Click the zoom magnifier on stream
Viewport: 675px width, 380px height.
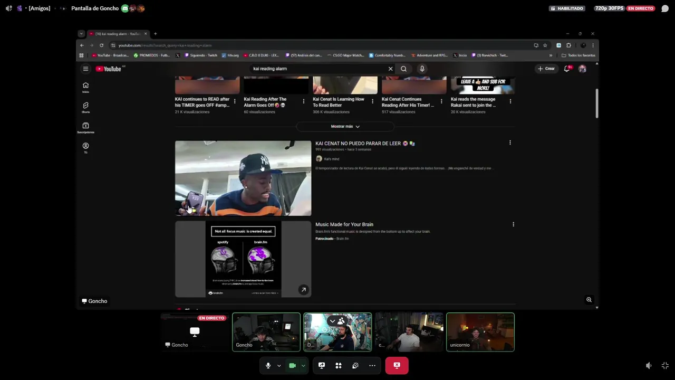point(589,300)
